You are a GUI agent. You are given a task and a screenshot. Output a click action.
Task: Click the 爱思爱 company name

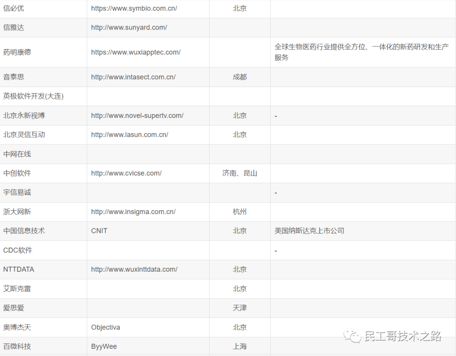[x=14, y=308]
